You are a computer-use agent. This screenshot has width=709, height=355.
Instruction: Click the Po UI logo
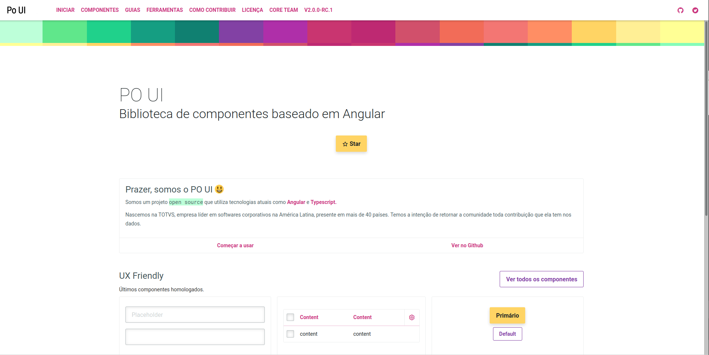point(16,10)
